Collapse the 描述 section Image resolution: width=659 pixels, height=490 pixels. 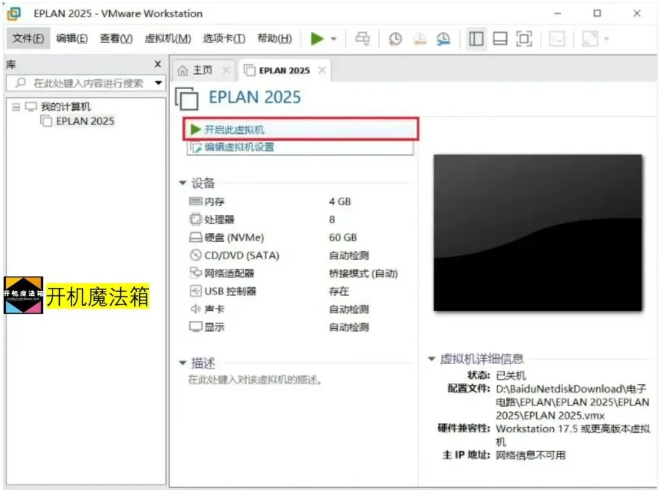click(x=182, y=362)
